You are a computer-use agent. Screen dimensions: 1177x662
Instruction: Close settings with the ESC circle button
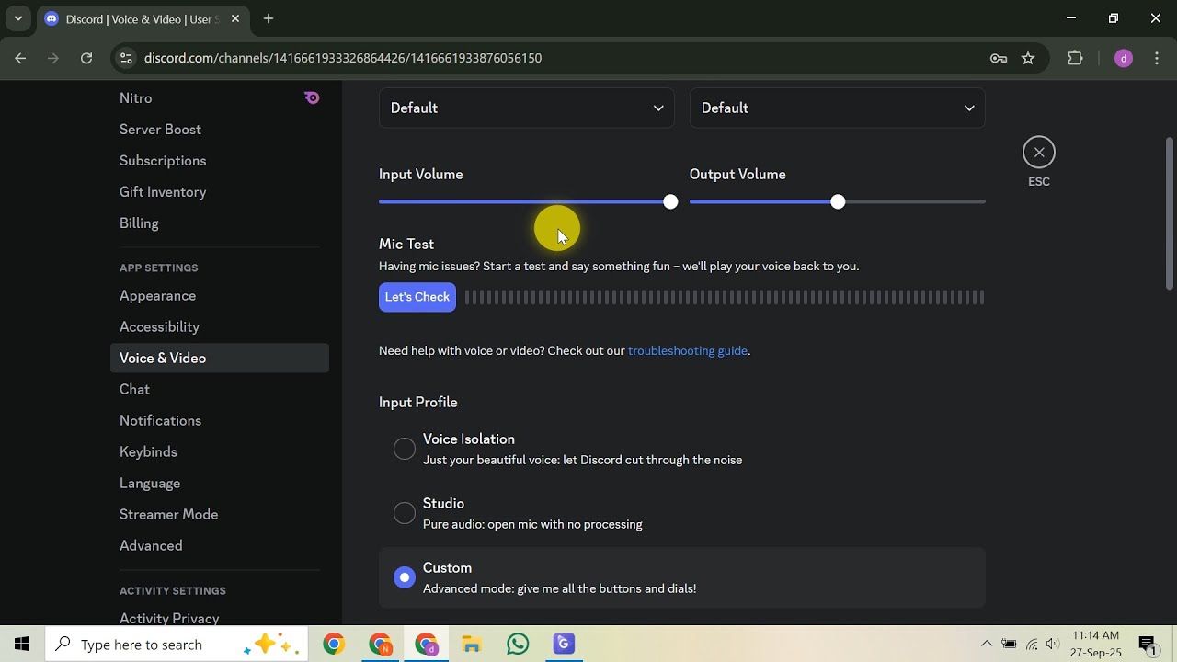1039,153
